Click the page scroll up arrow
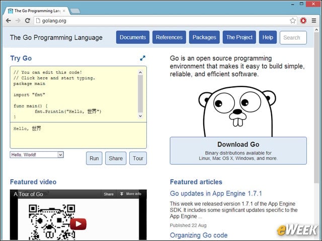This screenshot has height=241, width=322. 316,30
